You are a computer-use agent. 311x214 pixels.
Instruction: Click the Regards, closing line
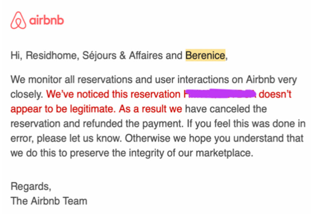(x=31, y=186)
